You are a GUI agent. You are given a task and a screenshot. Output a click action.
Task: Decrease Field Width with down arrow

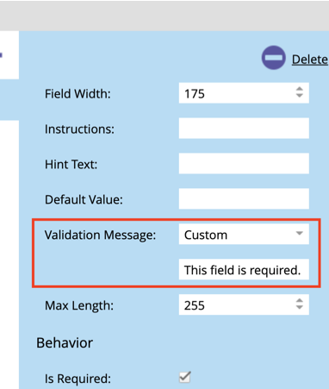point(300,96)
